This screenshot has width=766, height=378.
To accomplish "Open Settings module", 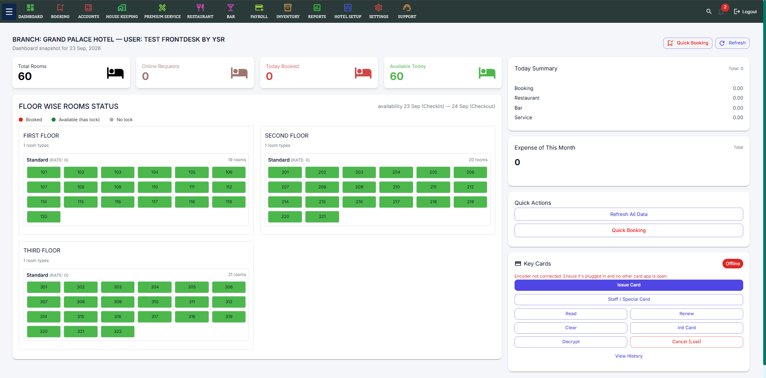I will 379,12.
